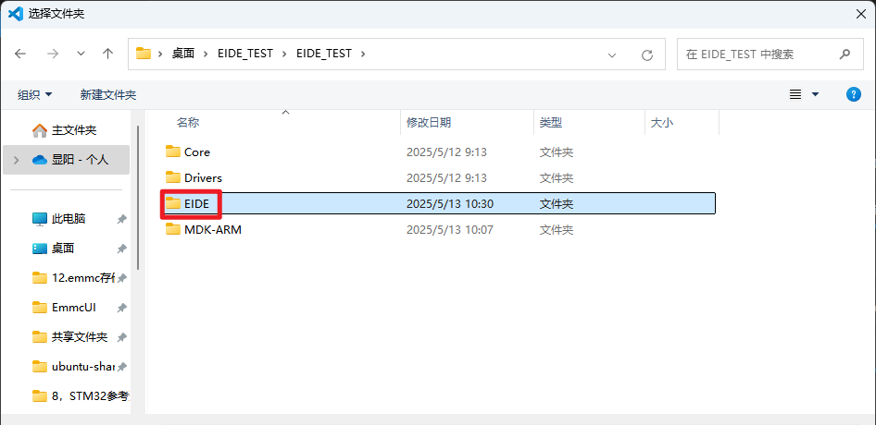The height and width of the screenshot is (425, 876).
Task: Click the 新建文件夹 button
Action: pyautogui.click(x=108, y=95)
